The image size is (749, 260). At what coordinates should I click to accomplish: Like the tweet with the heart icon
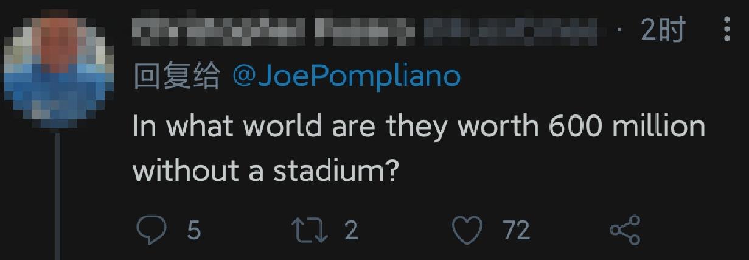click(x=467, y=231)
